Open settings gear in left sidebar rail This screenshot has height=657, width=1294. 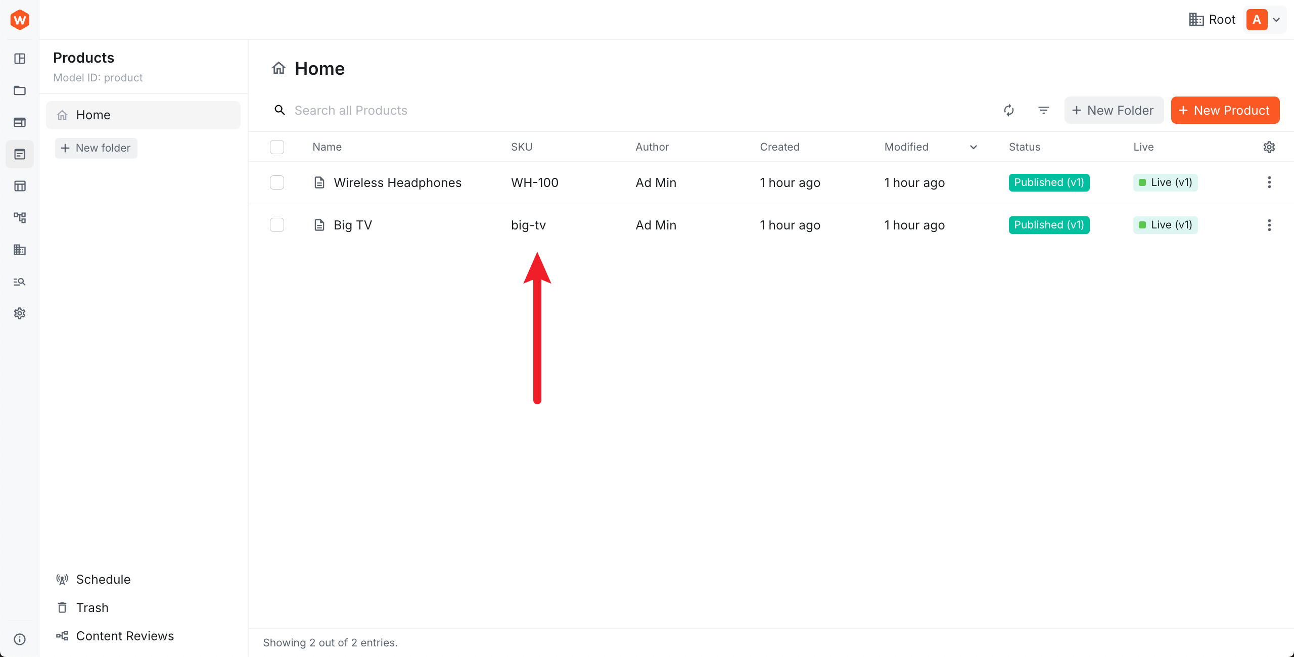(x=20, y=313)
